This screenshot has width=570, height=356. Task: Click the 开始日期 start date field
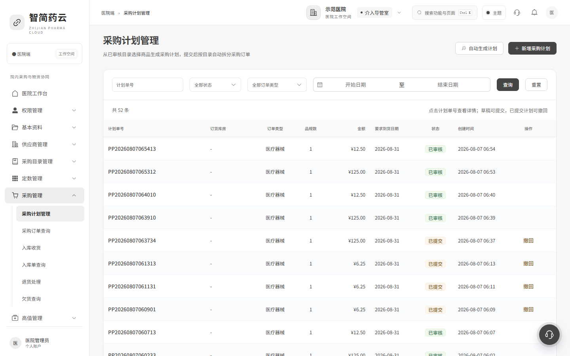point(355,85)
